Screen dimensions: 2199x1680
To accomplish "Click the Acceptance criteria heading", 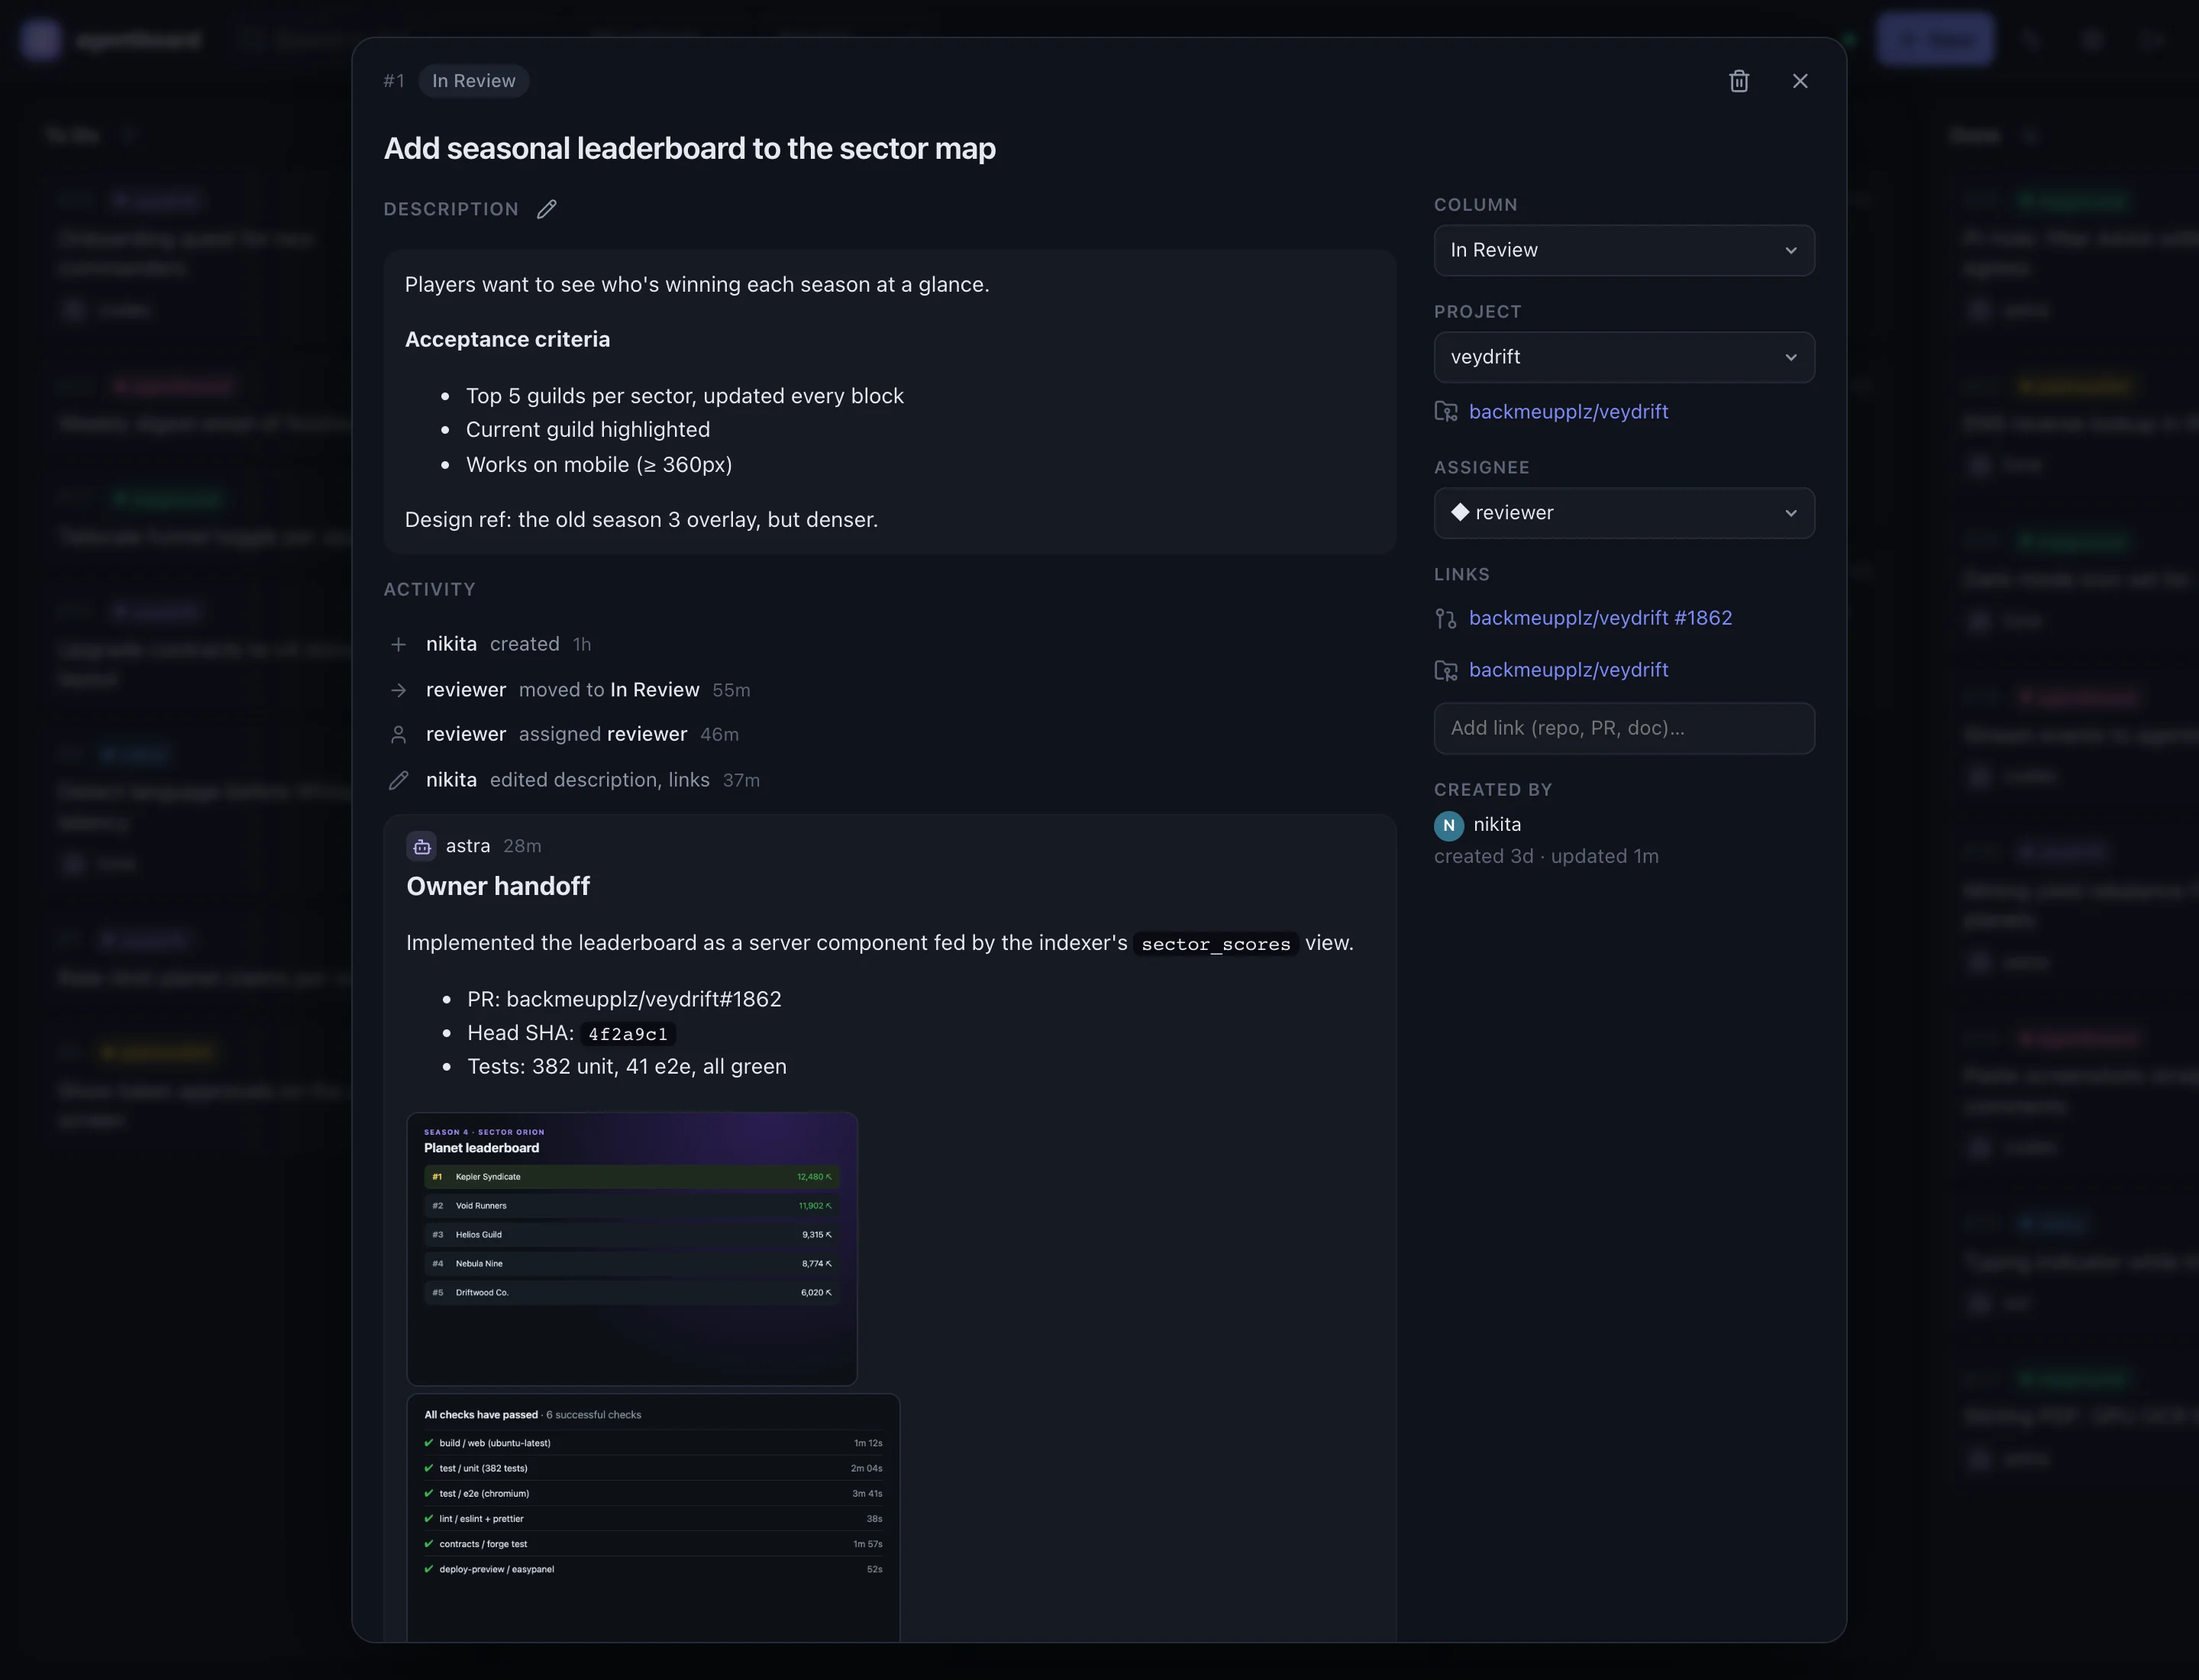I will [x=507, y=339].
